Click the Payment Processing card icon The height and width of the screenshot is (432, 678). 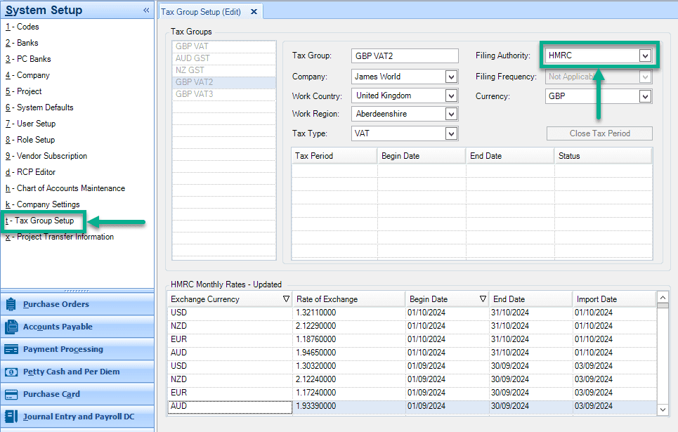(x=11, y=349)
